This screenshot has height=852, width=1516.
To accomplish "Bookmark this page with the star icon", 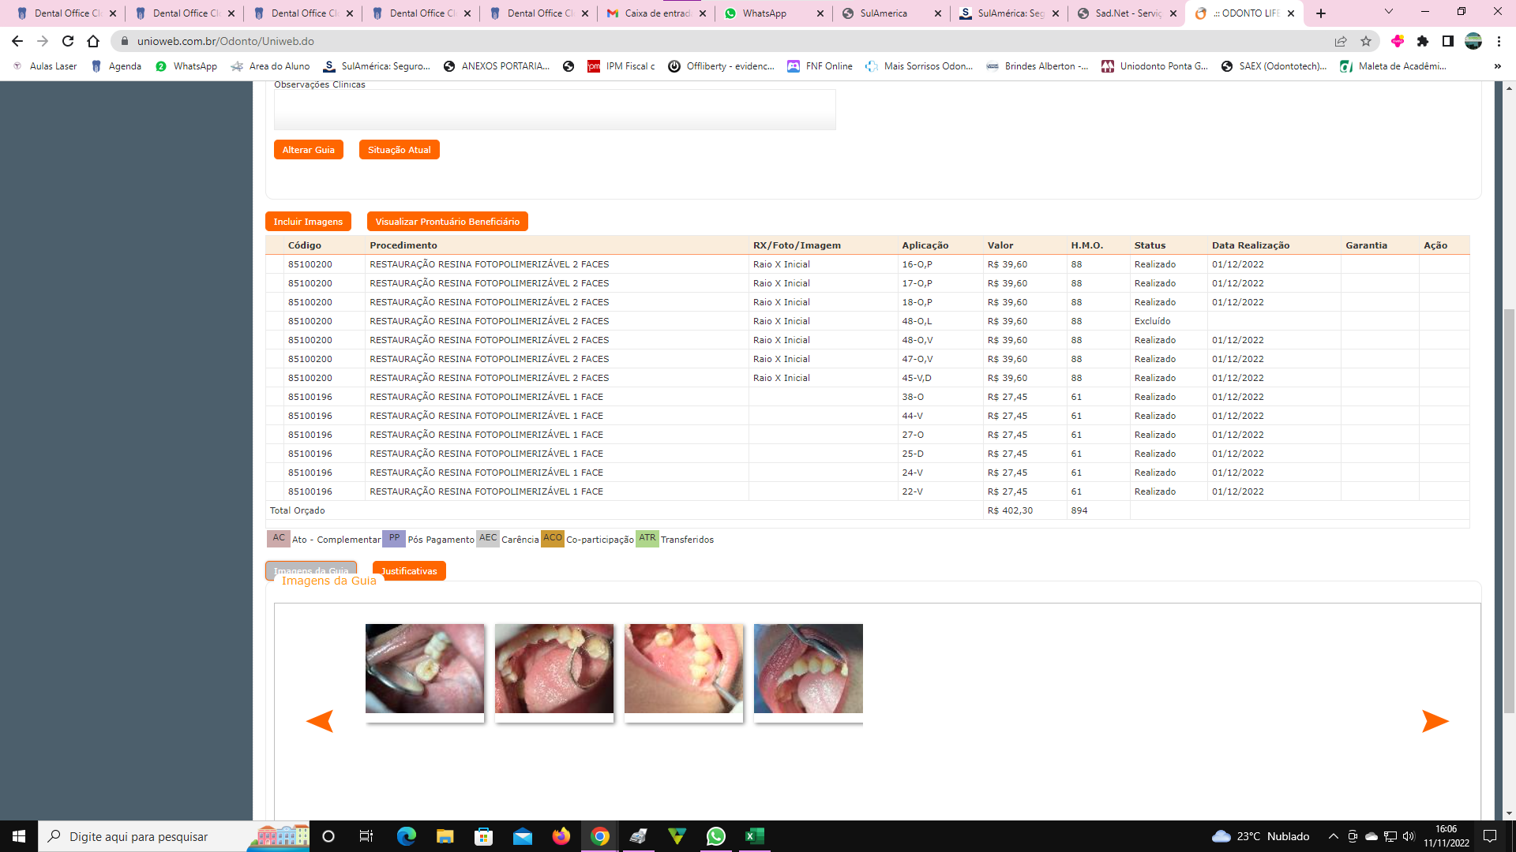I will (x=1366, y=41).
